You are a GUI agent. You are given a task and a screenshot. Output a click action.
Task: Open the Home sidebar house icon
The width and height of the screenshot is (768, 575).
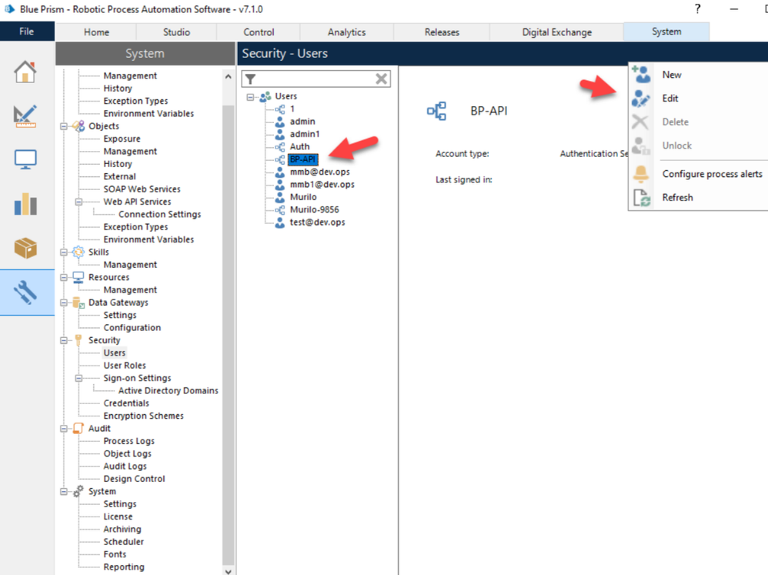click(25, 72)
